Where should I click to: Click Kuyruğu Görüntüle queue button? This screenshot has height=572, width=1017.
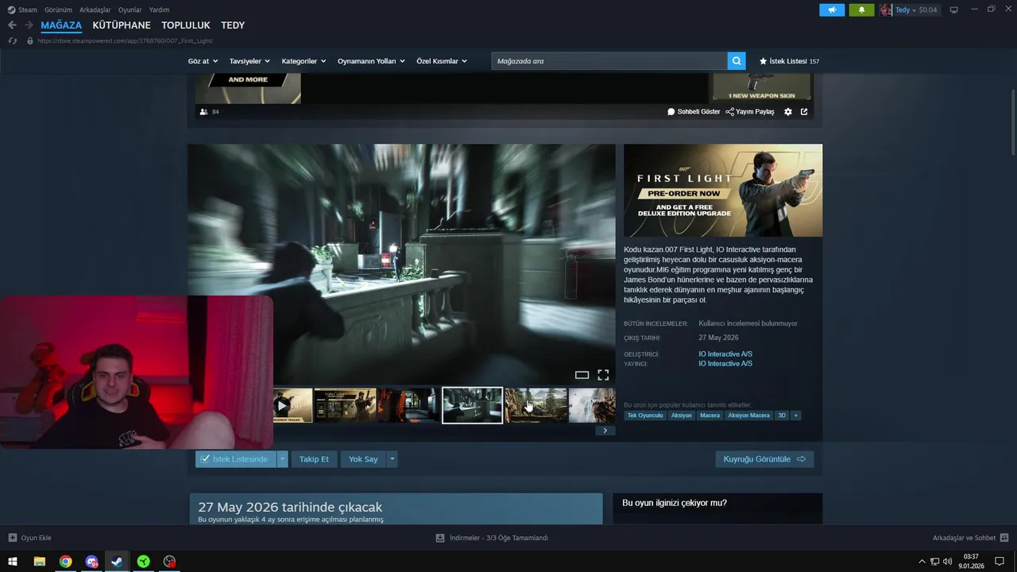coord(764,459)
